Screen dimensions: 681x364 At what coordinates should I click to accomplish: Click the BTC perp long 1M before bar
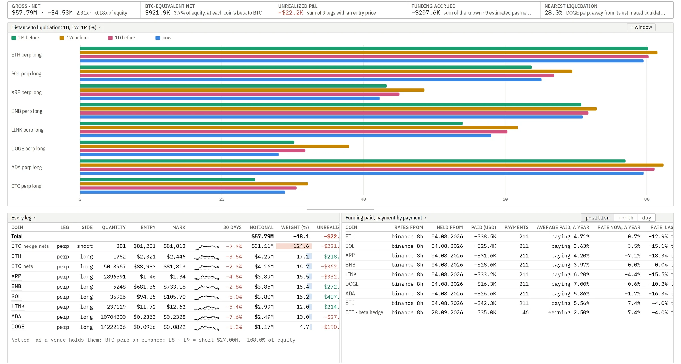[167, 180]
